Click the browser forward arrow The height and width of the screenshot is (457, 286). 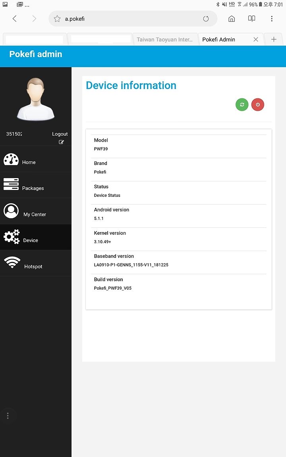pyautogui.click(x=34, y=19)
